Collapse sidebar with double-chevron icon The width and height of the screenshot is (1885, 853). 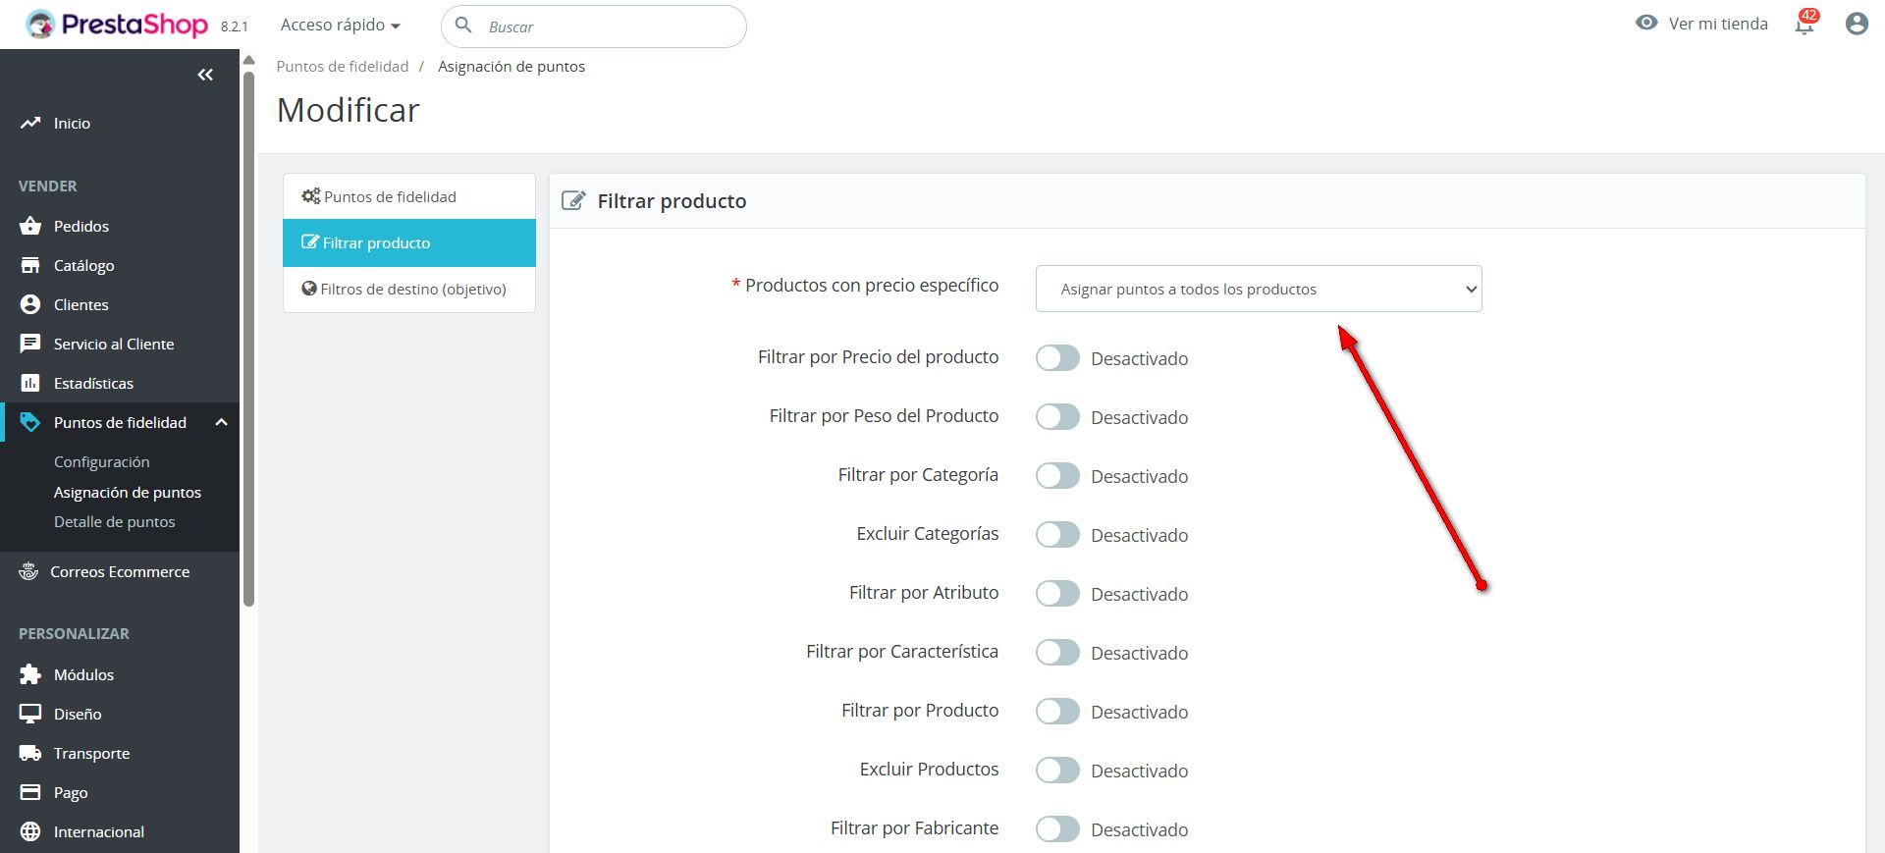(x=205, y=75)
